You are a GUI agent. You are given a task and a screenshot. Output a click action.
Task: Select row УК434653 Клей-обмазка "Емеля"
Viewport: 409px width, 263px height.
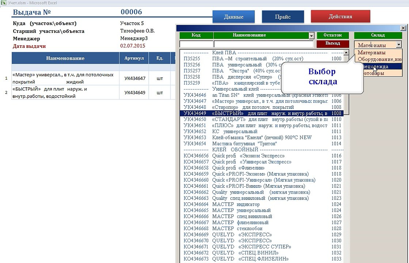(x=262, y=137)
